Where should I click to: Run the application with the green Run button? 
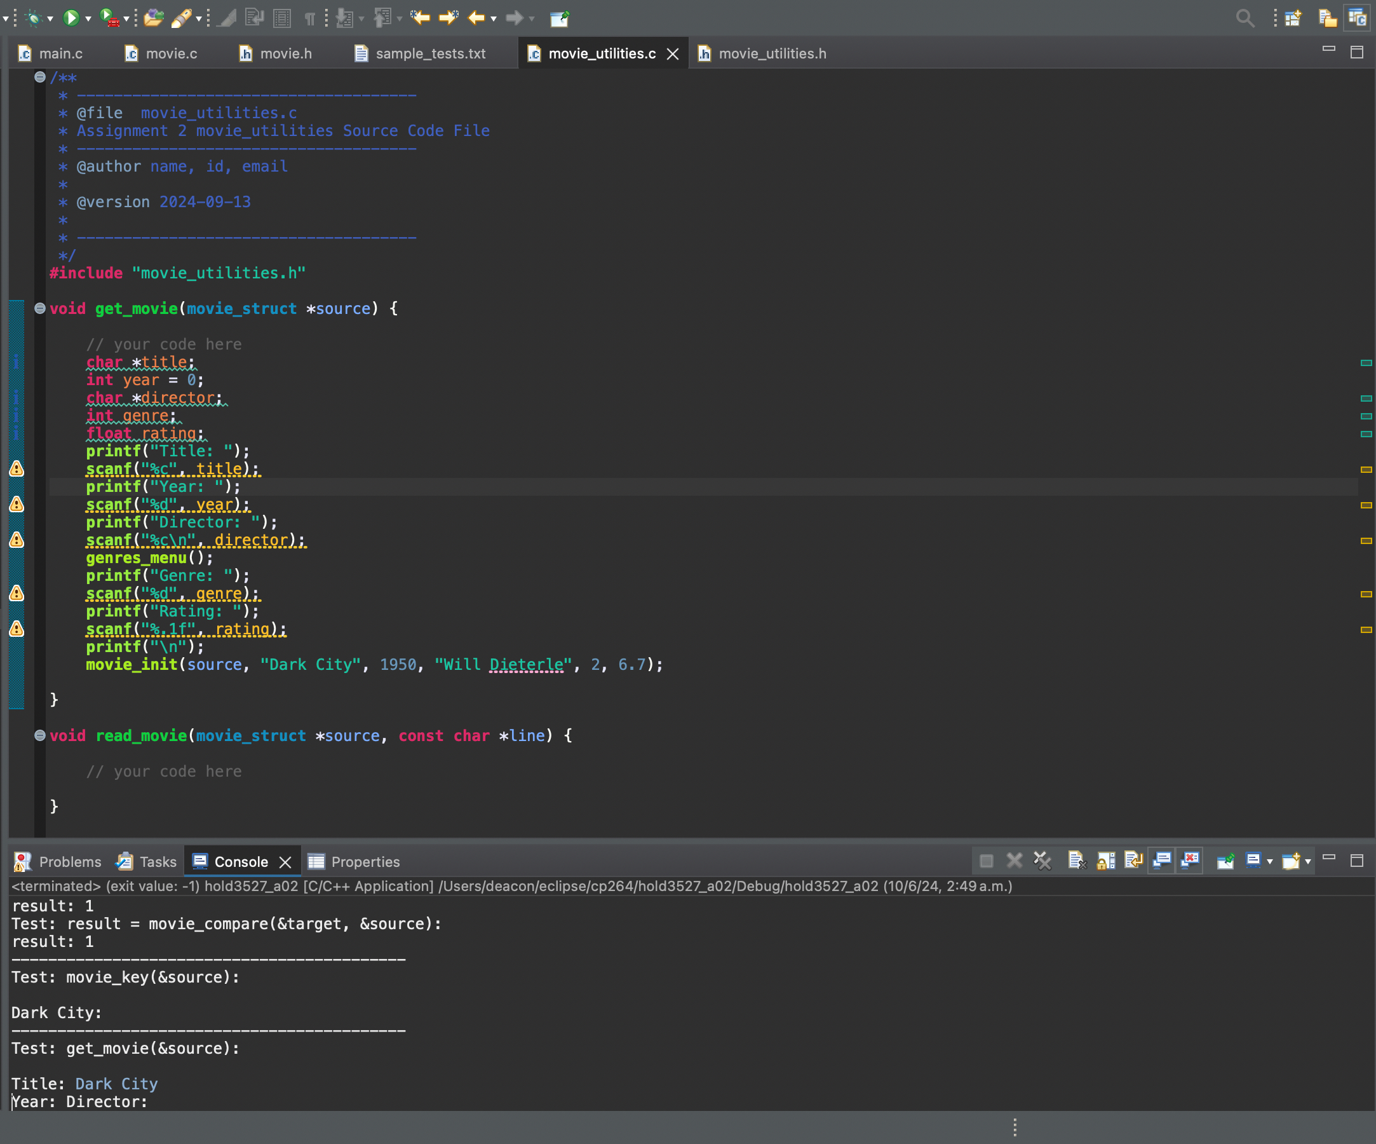71,18
